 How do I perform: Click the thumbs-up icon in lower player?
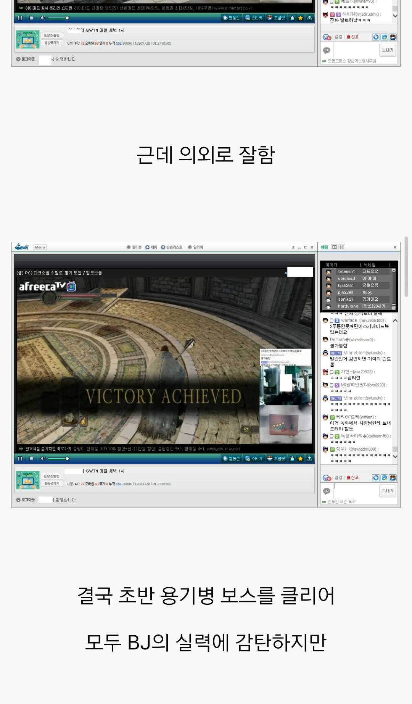pyautogui.click(x=292, y=459)
